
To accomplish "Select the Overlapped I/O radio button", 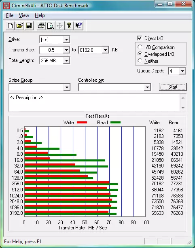I will click(140, 54).
